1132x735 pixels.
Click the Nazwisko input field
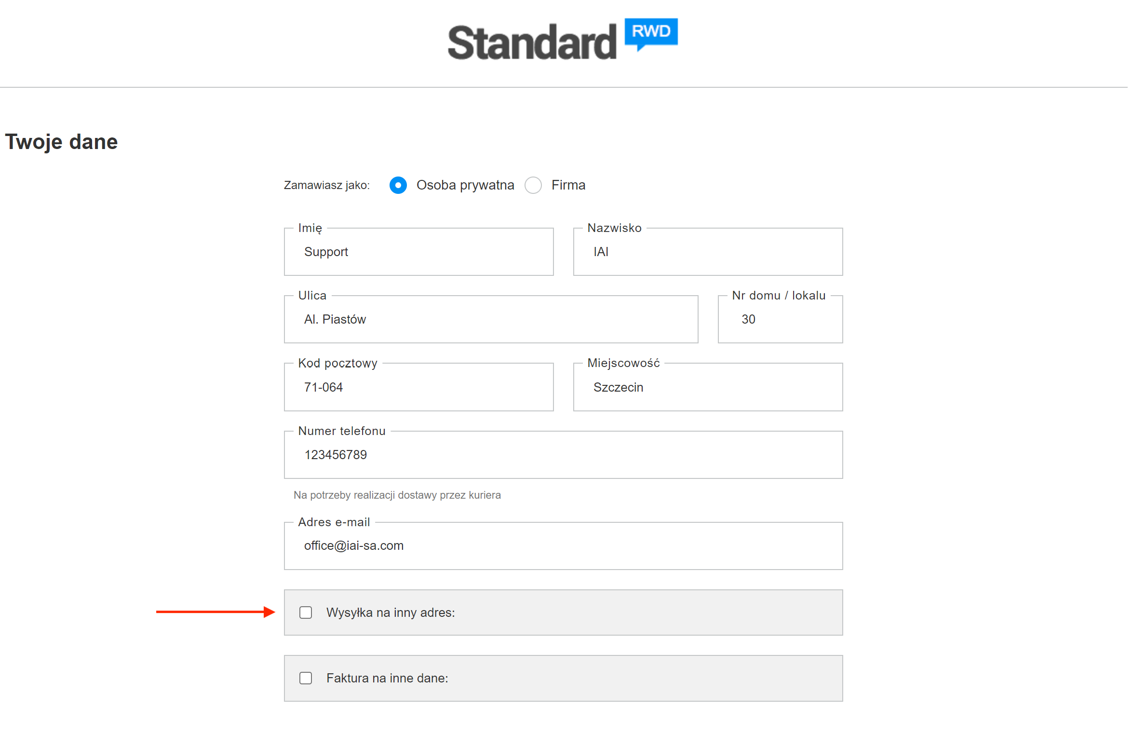[710, 252]
